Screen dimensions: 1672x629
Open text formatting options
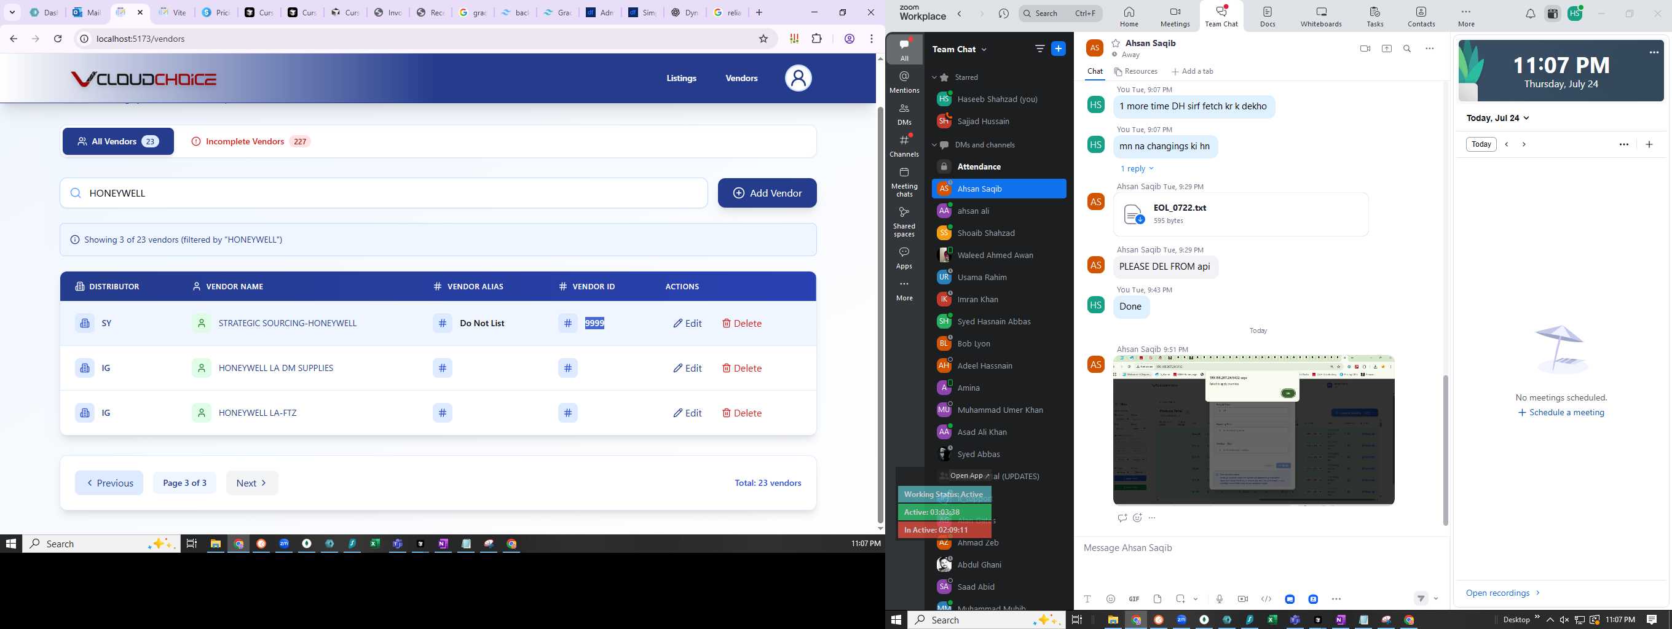pyautogui.click(x=1088, y=599)
